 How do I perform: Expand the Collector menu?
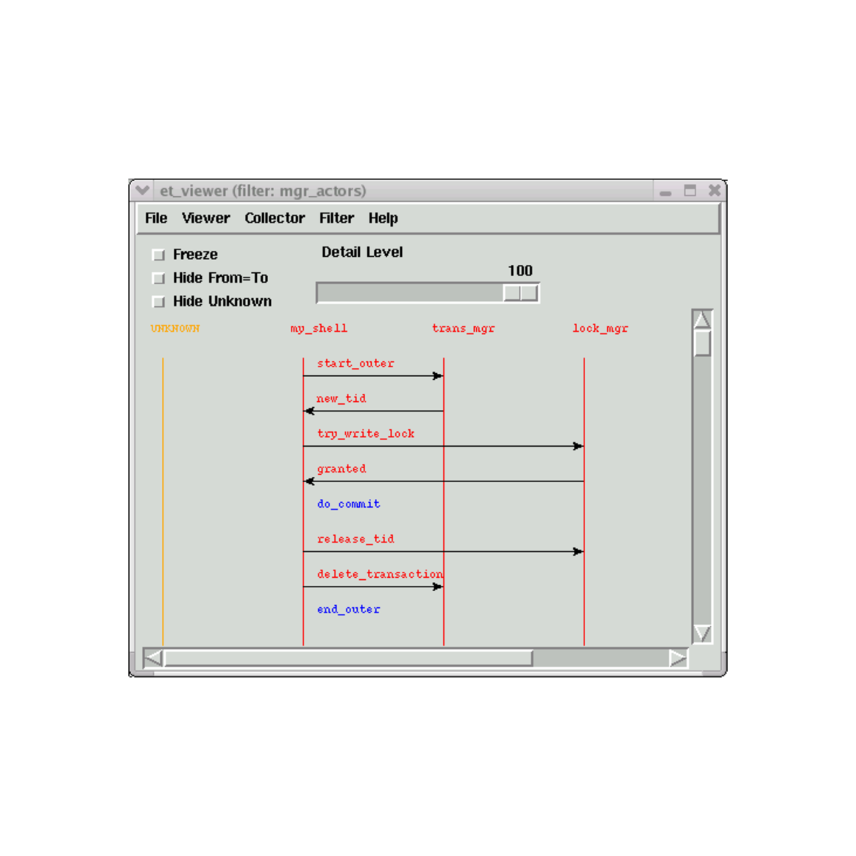(274, 219)
